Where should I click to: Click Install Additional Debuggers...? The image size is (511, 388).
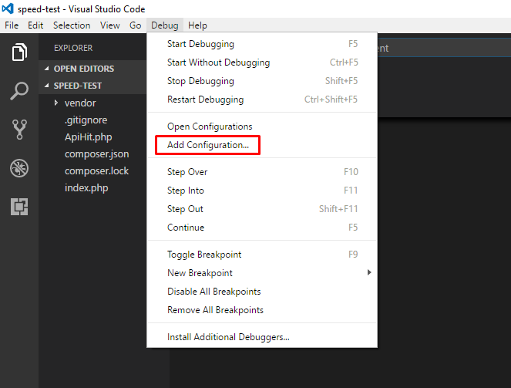pyautogui.click(x=228, y=337)
